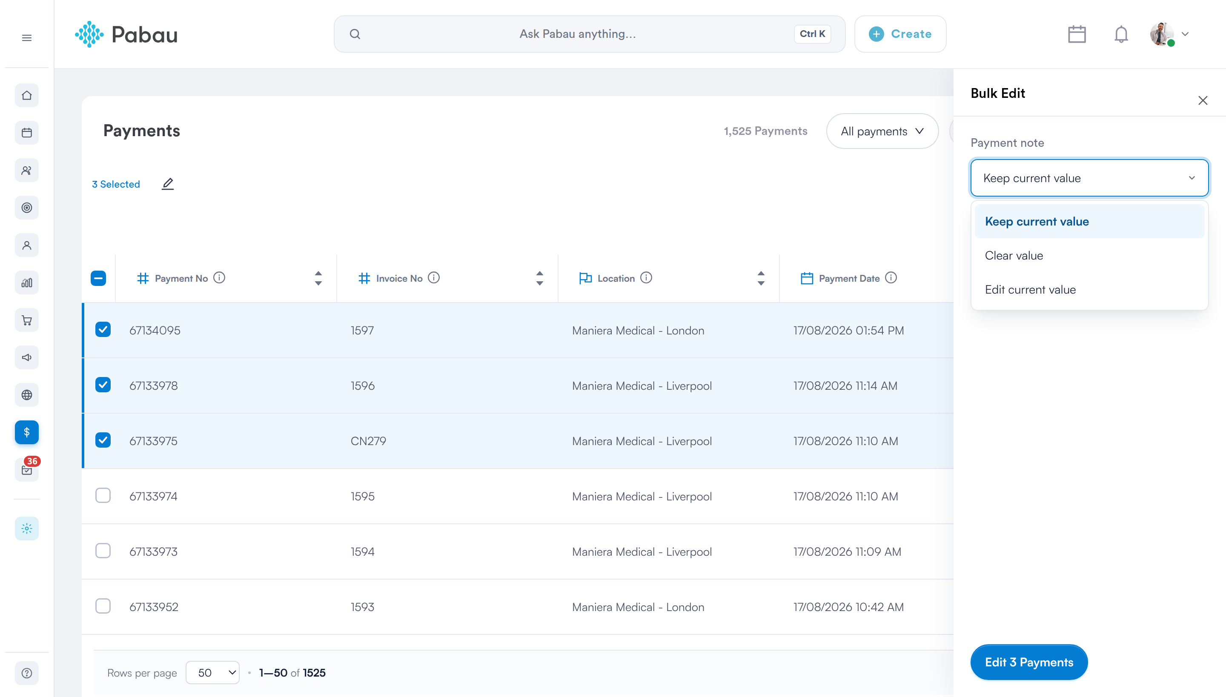Image resolution: width=1226 pixels, height=697 pixels.
Task: Click the Create button
Action: (x=900, y=34)
